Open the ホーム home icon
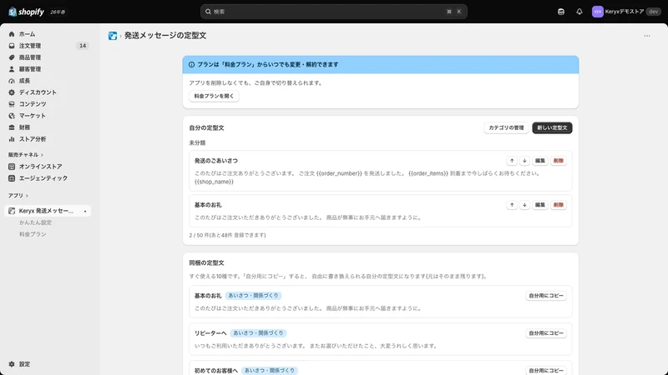Image resolution: width=668 pixels, height=375 pixels. tap(12, 34)
